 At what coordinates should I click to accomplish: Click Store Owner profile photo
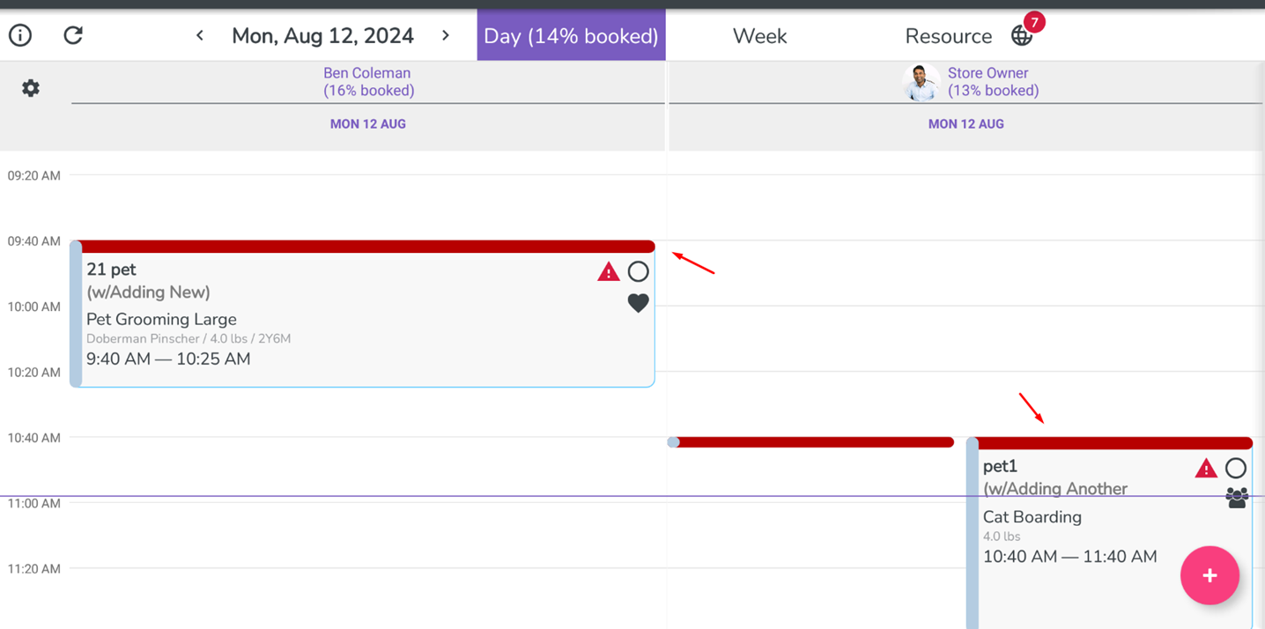921,82
